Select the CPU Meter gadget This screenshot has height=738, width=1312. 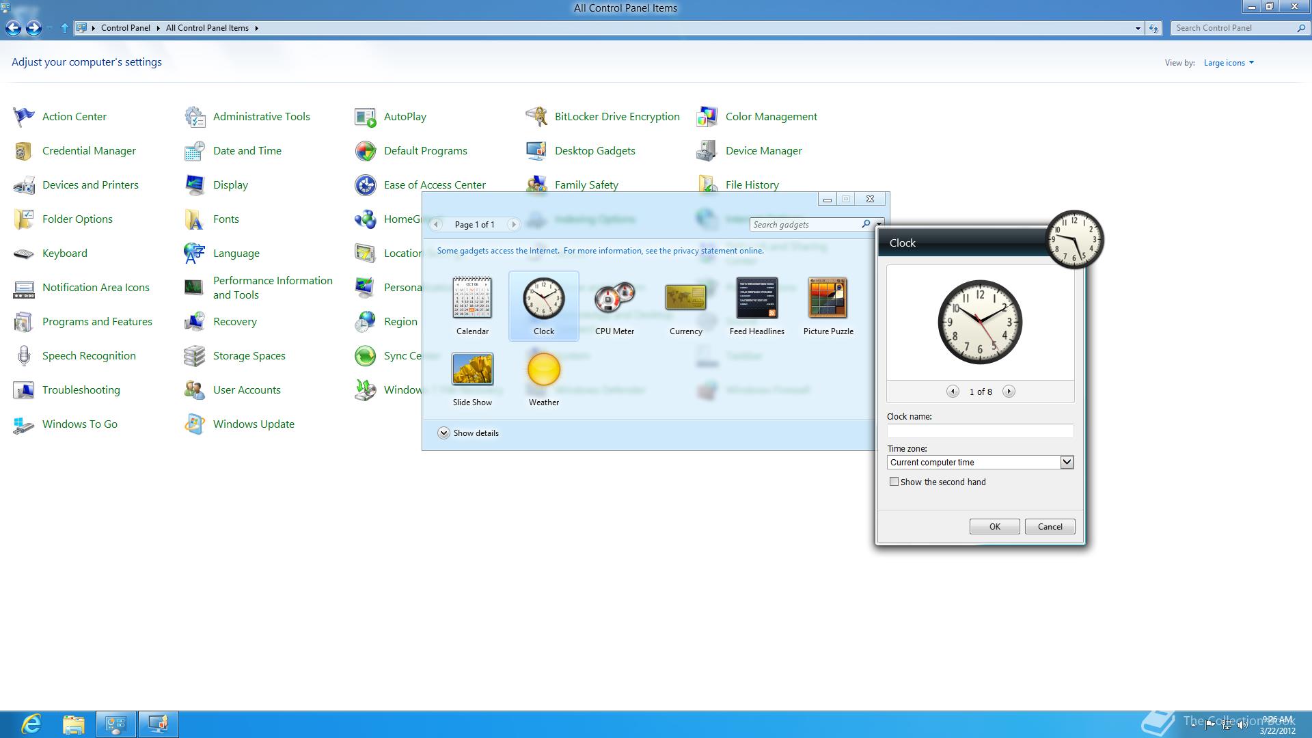coord(614,298)
